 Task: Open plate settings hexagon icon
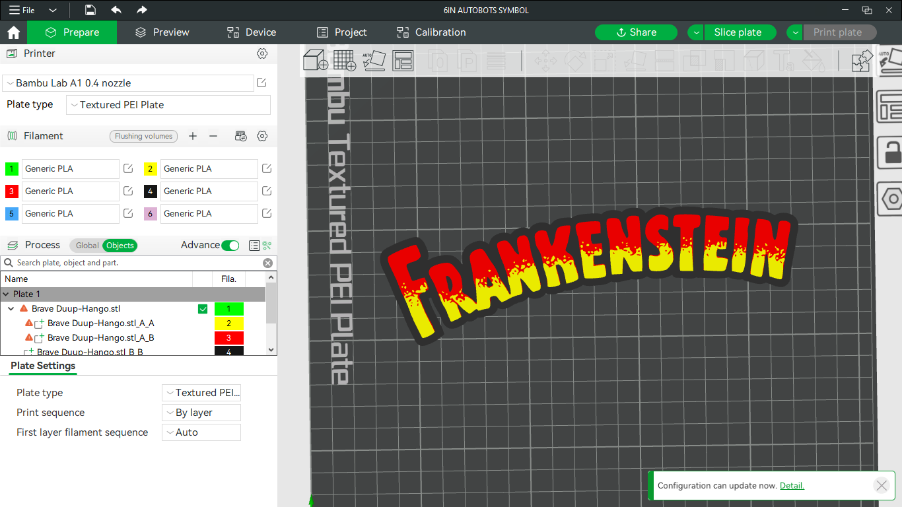pos(890,198)
